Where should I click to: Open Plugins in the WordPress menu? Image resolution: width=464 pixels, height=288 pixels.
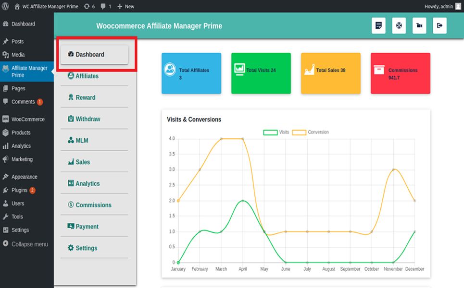point(19,190)
